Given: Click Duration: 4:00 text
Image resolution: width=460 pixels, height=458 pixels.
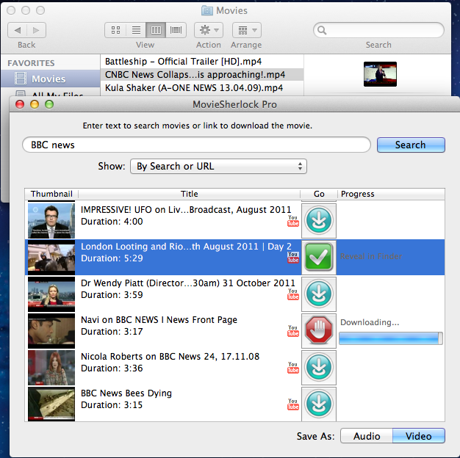Looking at the screenshot, I should (112, 222).
